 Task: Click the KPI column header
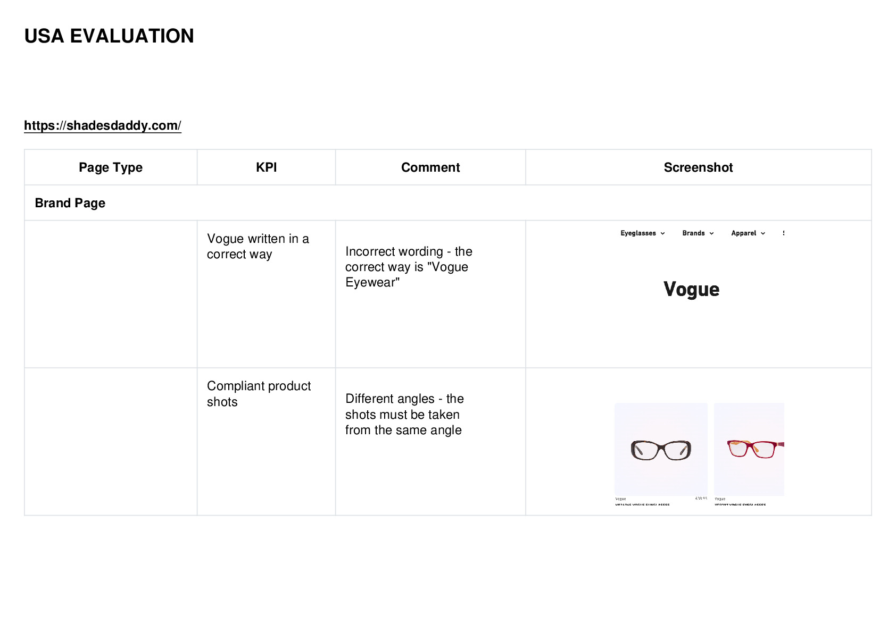pos(267,167)
